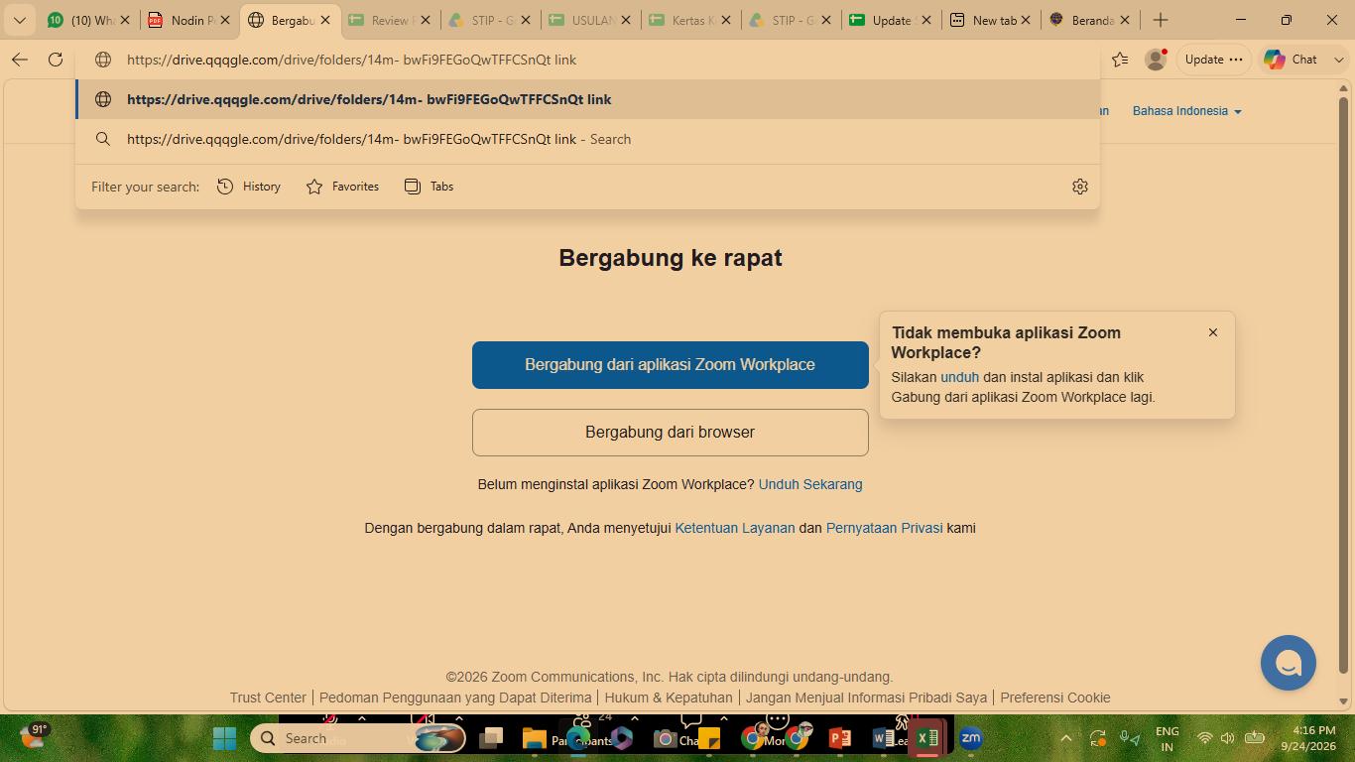This screenshot has height=762, width=1355.
Task: Go back using the back arrow
Action: click(20, 60)
